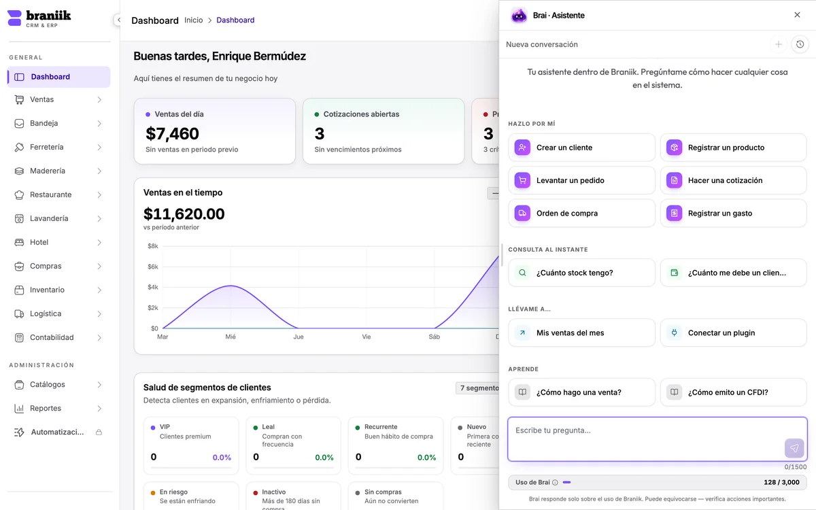Click the Maderería stack icon
The image size is (816, 510).
click(19, 171)
